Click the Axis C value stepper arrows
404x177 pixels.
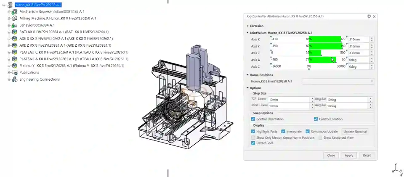(x=372, y=66)
